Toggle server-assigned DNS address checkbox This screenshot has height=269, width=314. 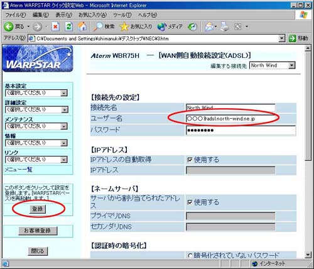coord(190,202)
